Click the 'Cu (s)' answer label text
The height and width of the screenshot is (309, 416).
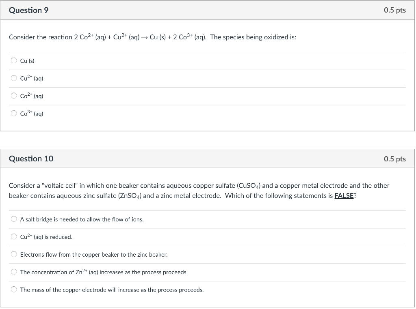(27, 61)
